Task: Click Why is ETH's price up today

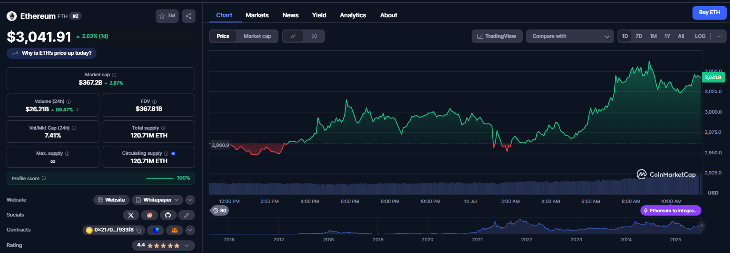Action: pos(52,53)
